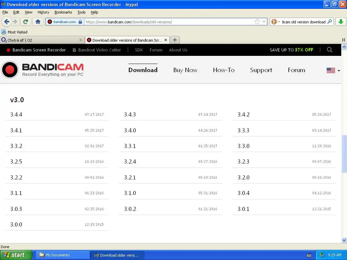Click the Bandicam red record logo
The image size is (347, 260).
[10, 70]
